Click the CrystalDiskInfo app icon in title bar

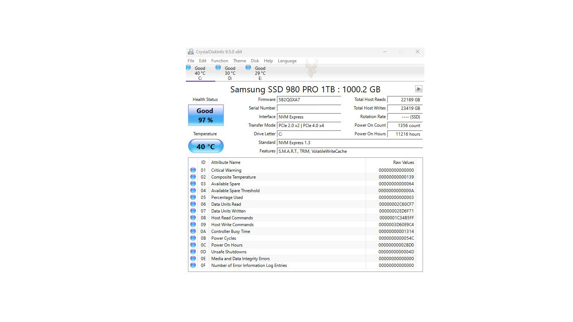pos(191,52)
